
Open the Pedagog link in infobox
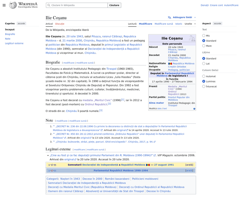coord(173,70)
